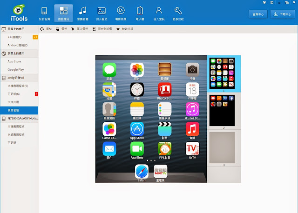Click the App Store icon on iPad screen
298x213 pixels.
(137, 129)
